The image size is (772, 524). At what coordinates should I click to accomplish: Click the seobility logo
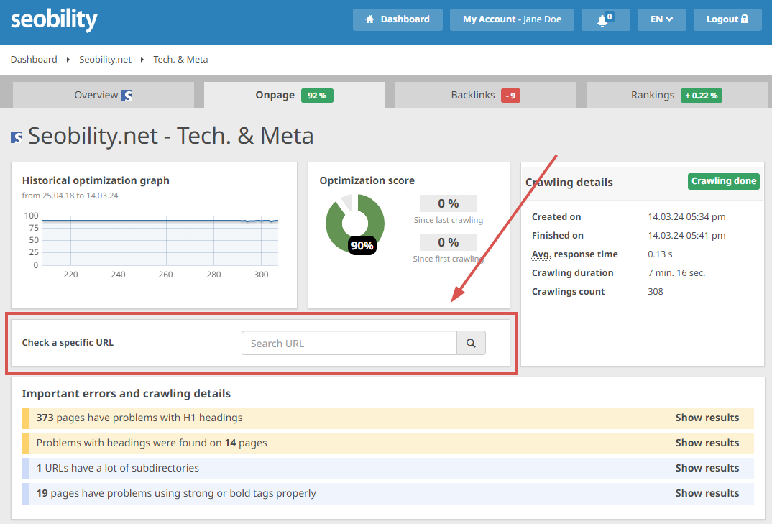(x=54, y=20)
